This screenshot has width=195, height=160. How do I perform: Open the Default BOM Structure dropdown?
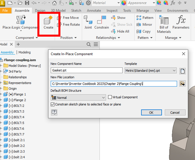click(78, 97)
